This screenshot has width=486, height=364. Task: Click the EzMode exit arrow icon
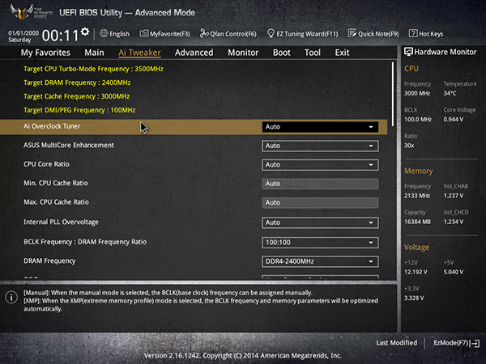pyautogui.click(x=475, y=343)
